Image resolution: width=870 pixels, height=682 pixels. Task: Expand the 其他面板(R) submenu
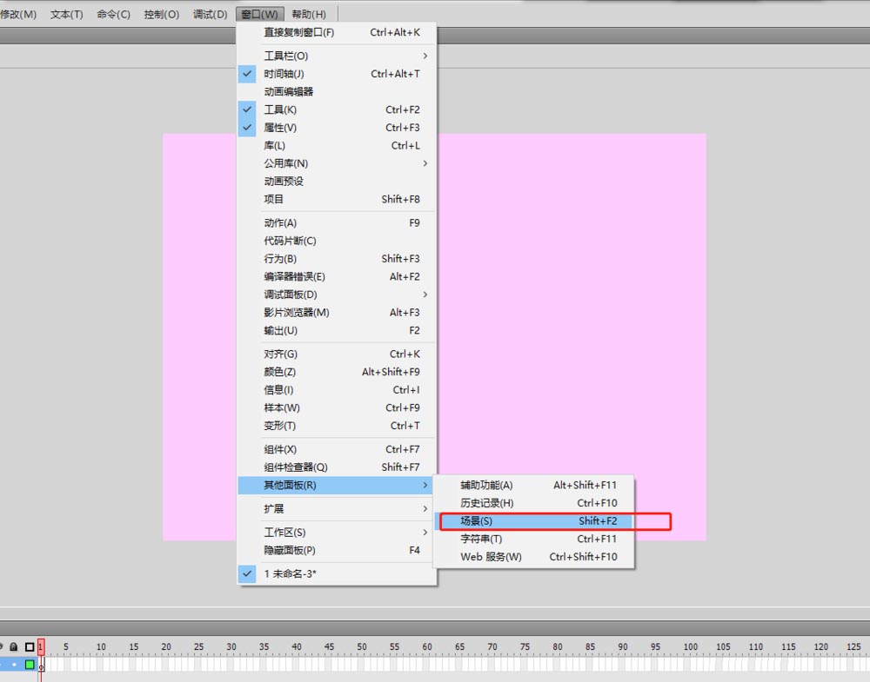coord(337,486)
